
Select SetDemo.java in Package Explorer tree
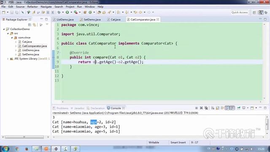(x=30, y=54)
